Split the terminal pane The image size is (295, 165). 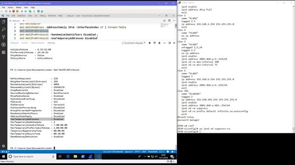coord(154,43)
